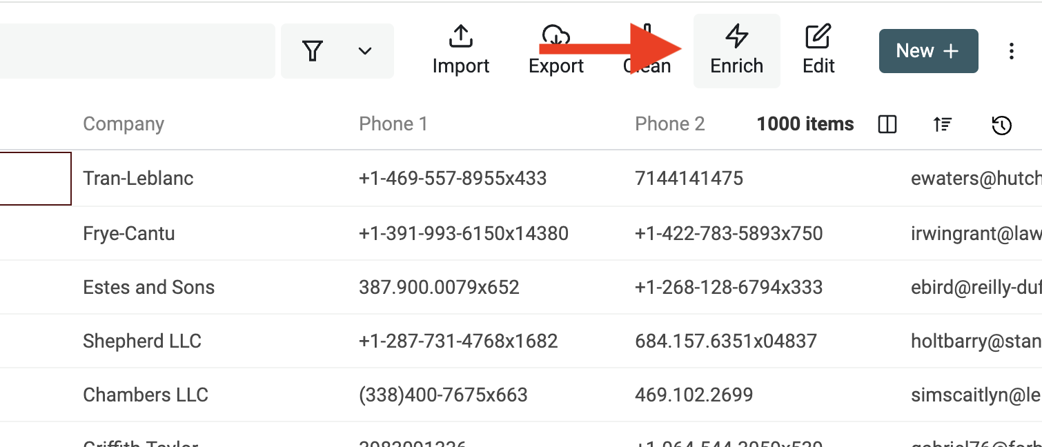Open the Phone 2 column header
1042x447 pixels.
click(x=669, y=123)
